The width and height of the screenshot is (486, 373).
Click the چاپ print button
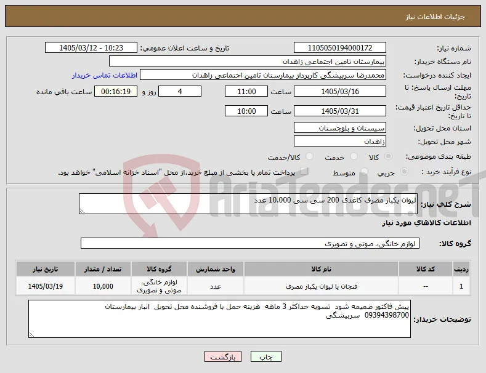click(x=266, y=356)
